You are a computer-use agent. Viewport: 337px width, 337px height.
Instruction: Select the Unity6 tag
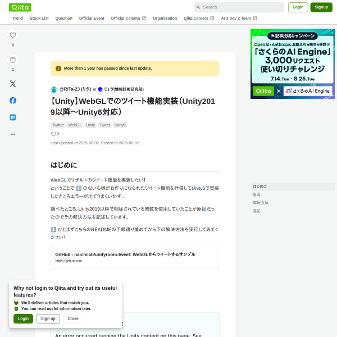pyautogui.click(x=120, y=125)
